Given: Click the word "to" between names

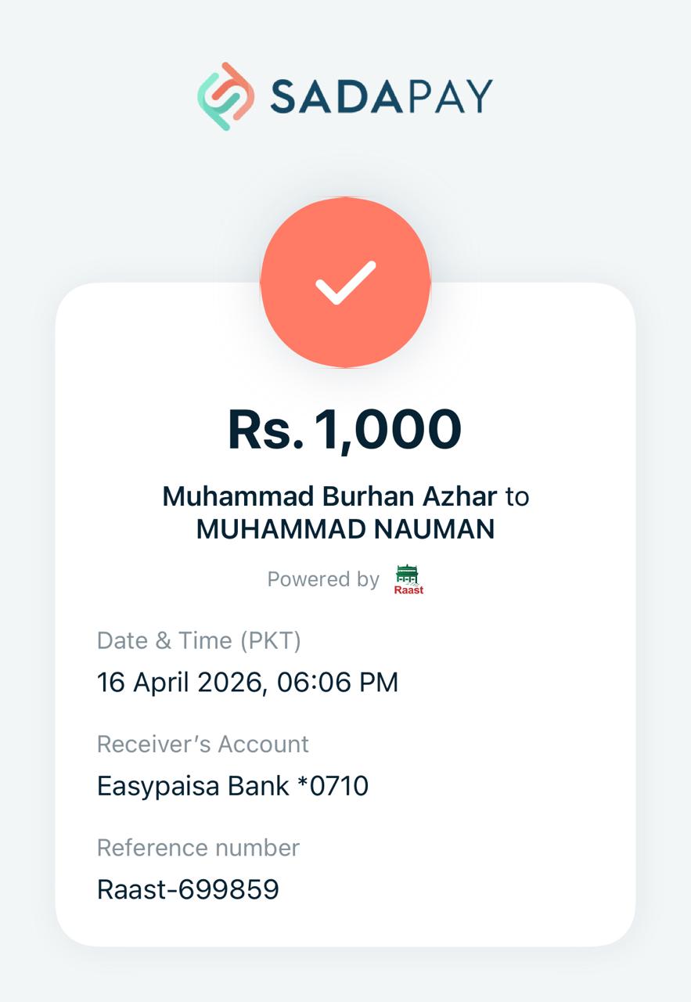Looking at the screenshot, I should coord(516,496).
